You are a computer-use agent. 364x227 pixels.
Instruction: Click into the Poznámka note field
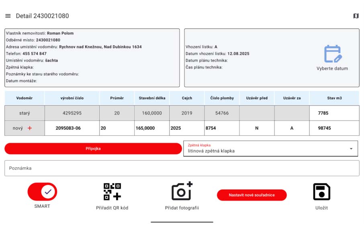182,168
